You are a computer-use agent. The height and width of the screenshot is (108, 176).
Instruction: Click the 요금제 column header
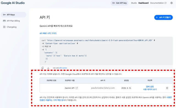[x=150, y=80]
